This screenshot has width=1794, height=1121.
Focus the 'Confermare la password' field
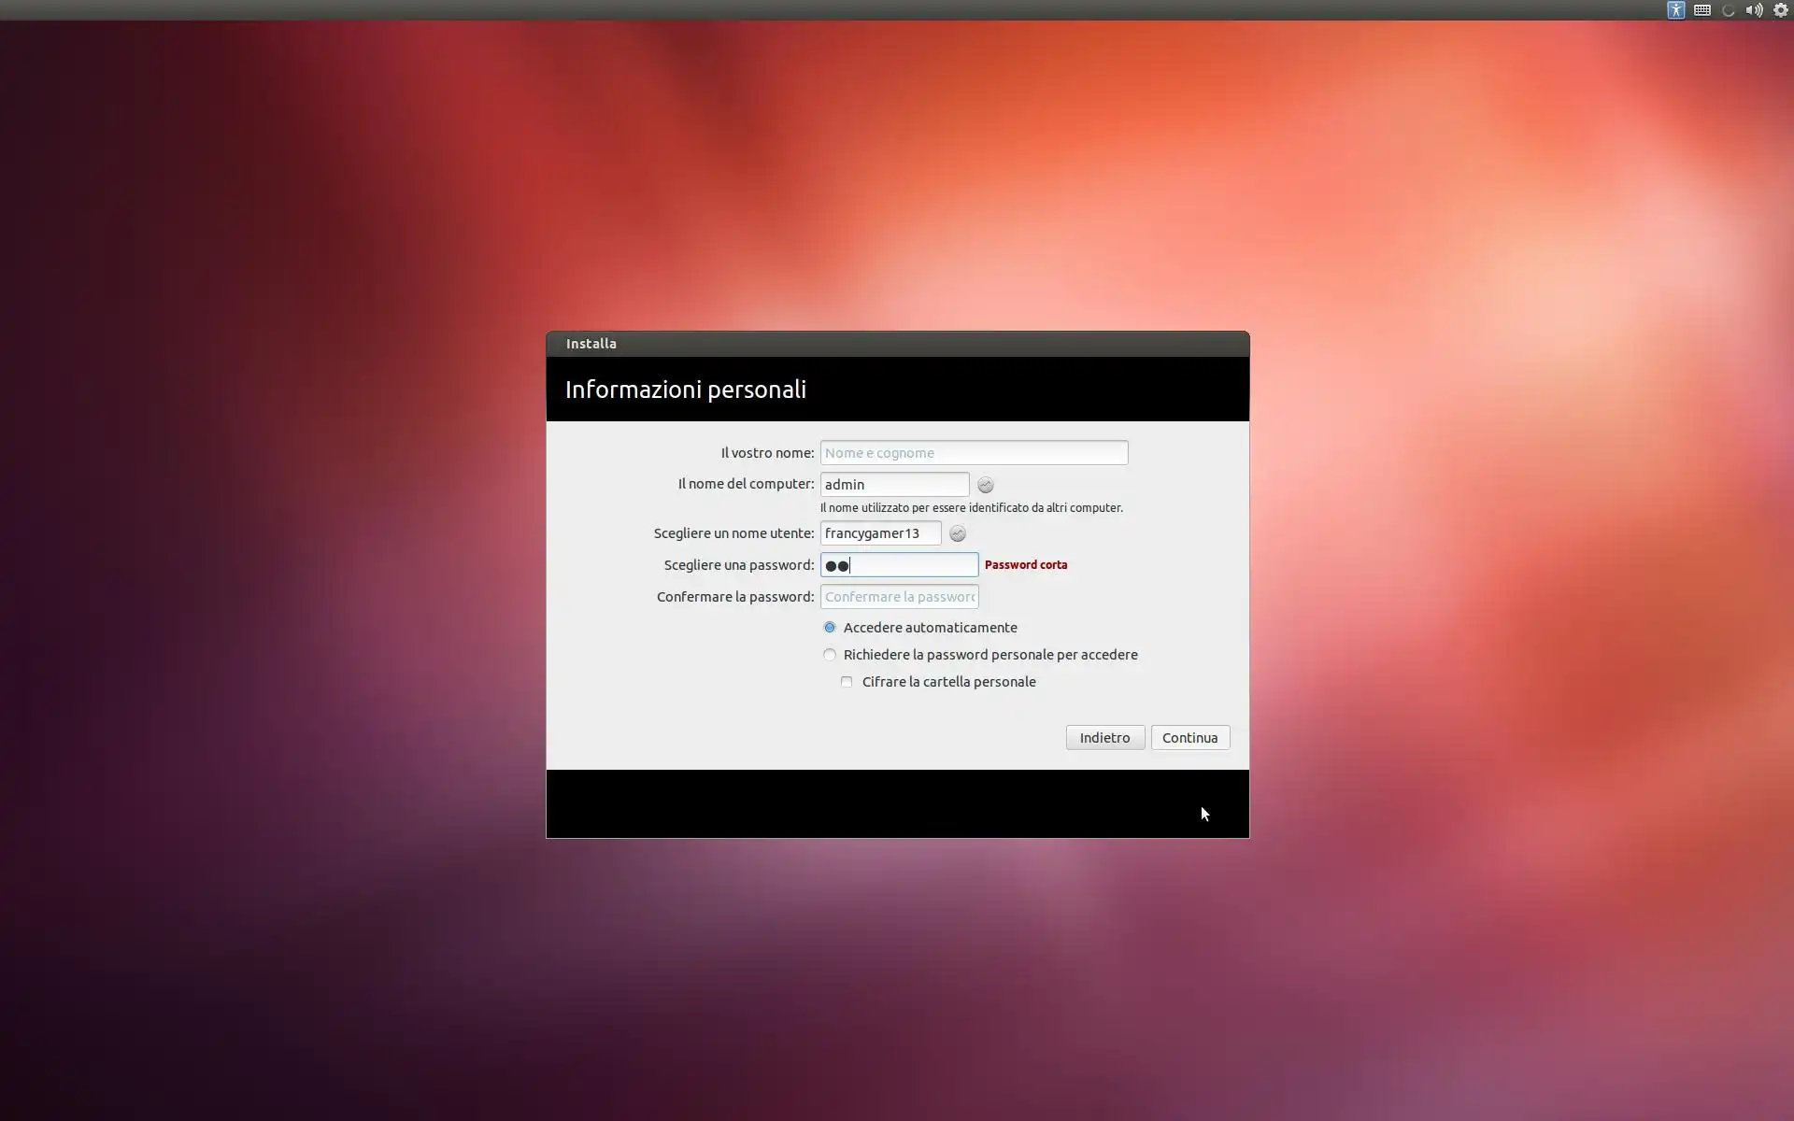[x=899, y=597]
